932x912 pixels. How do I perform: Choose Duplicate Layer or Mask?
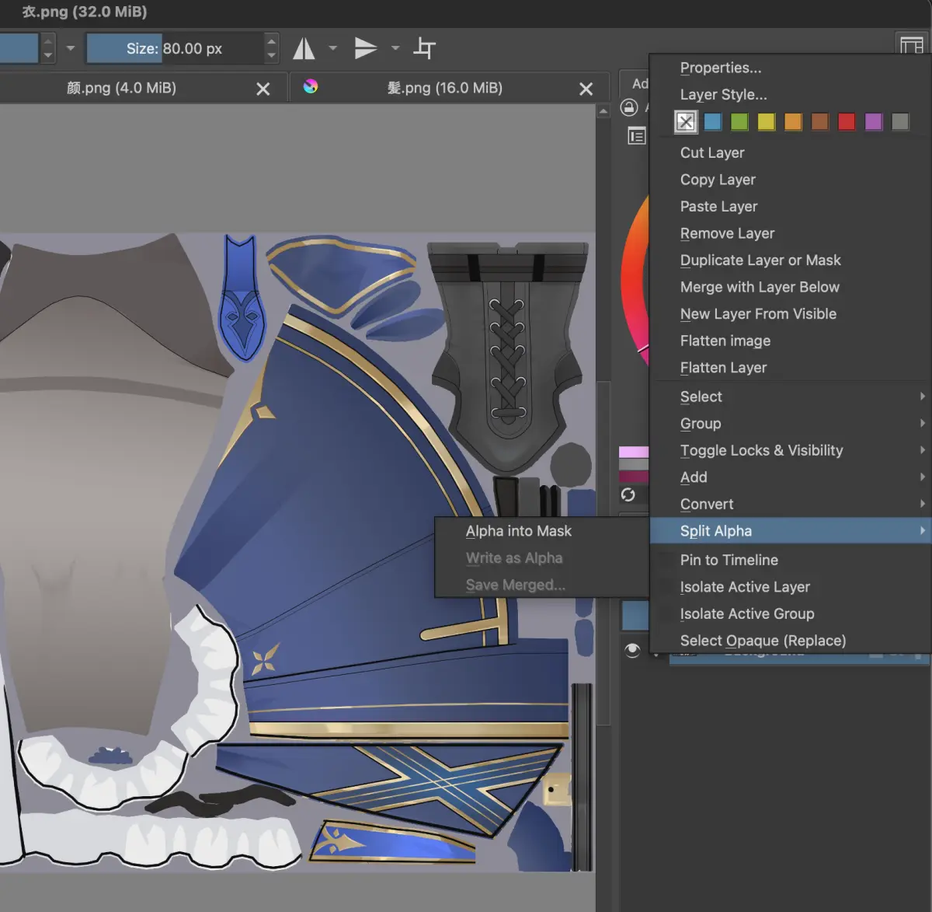(790, 260)
